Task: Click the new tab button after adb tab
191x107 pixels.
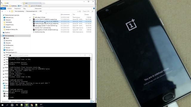Action: click(44, 3)
